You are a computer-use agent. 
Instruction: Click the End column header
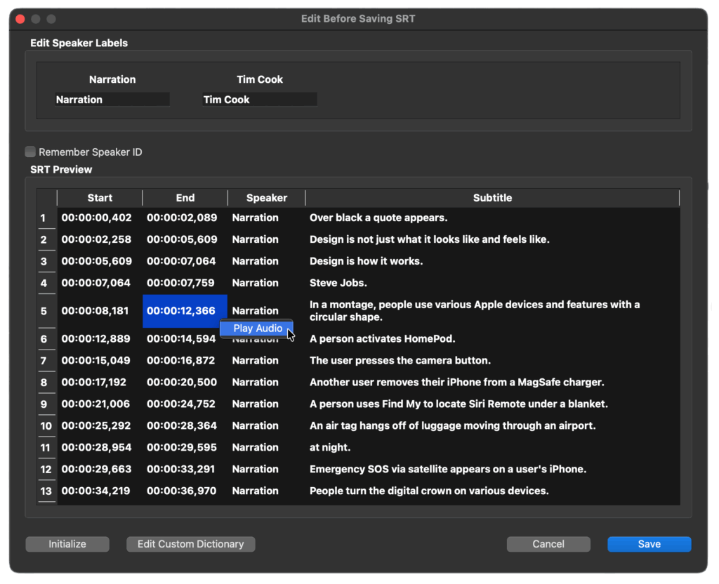(x=185, y=198)
